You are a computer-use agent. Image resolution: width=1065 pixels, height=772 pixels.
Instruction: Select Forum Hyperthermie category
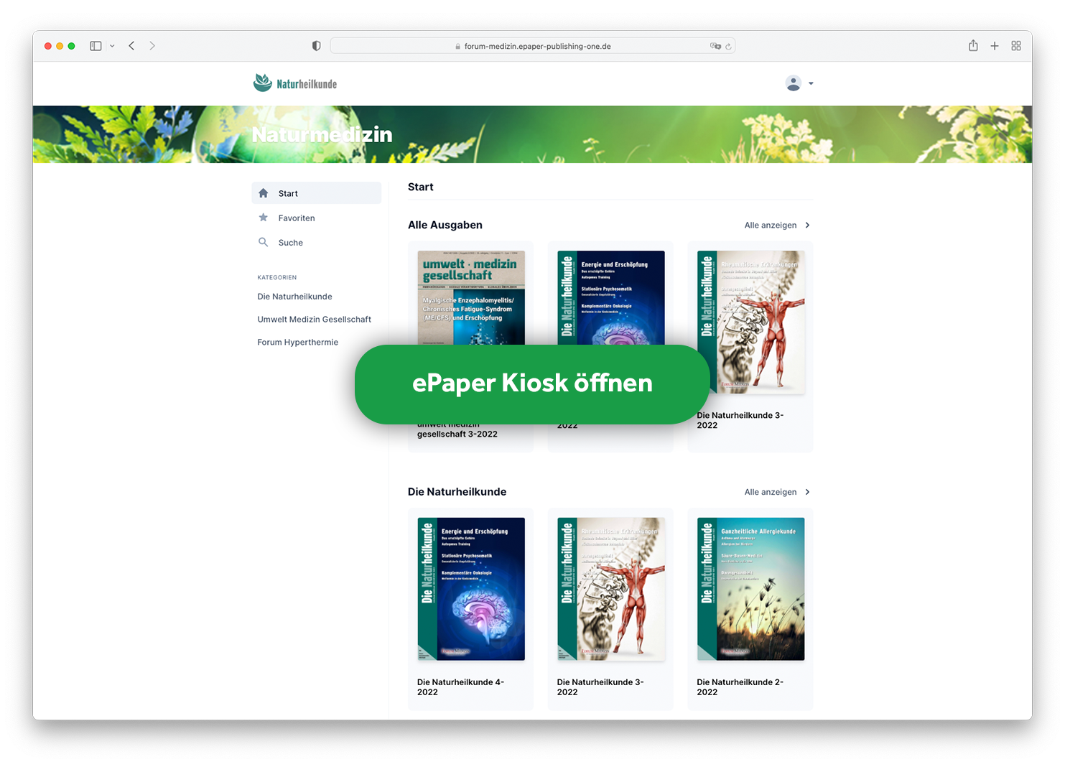297,343
